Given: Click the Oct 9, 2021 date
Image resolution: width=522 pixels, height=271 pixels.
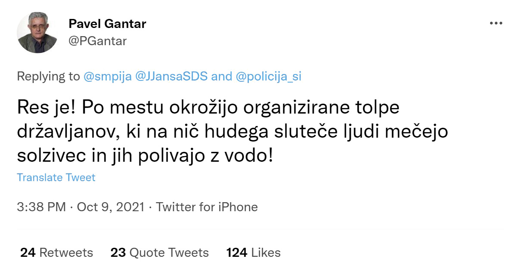Looking at the screenshot, I should 111,207.
